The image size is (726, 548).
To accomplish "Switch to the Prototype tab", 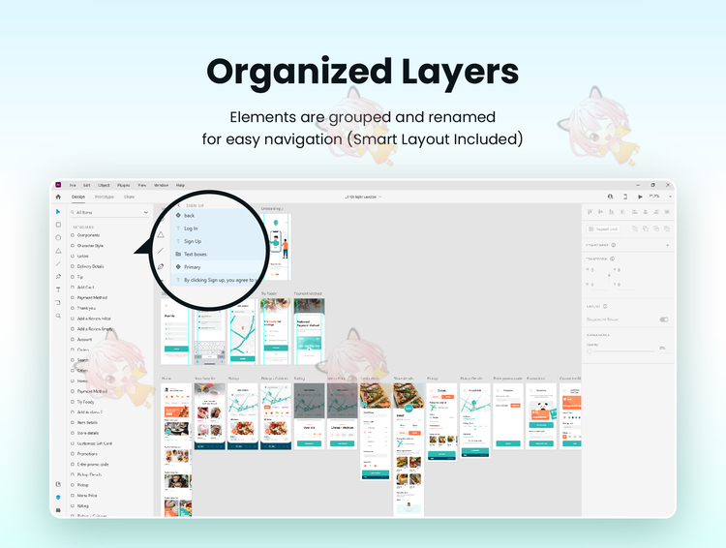I will coord(104,197).
